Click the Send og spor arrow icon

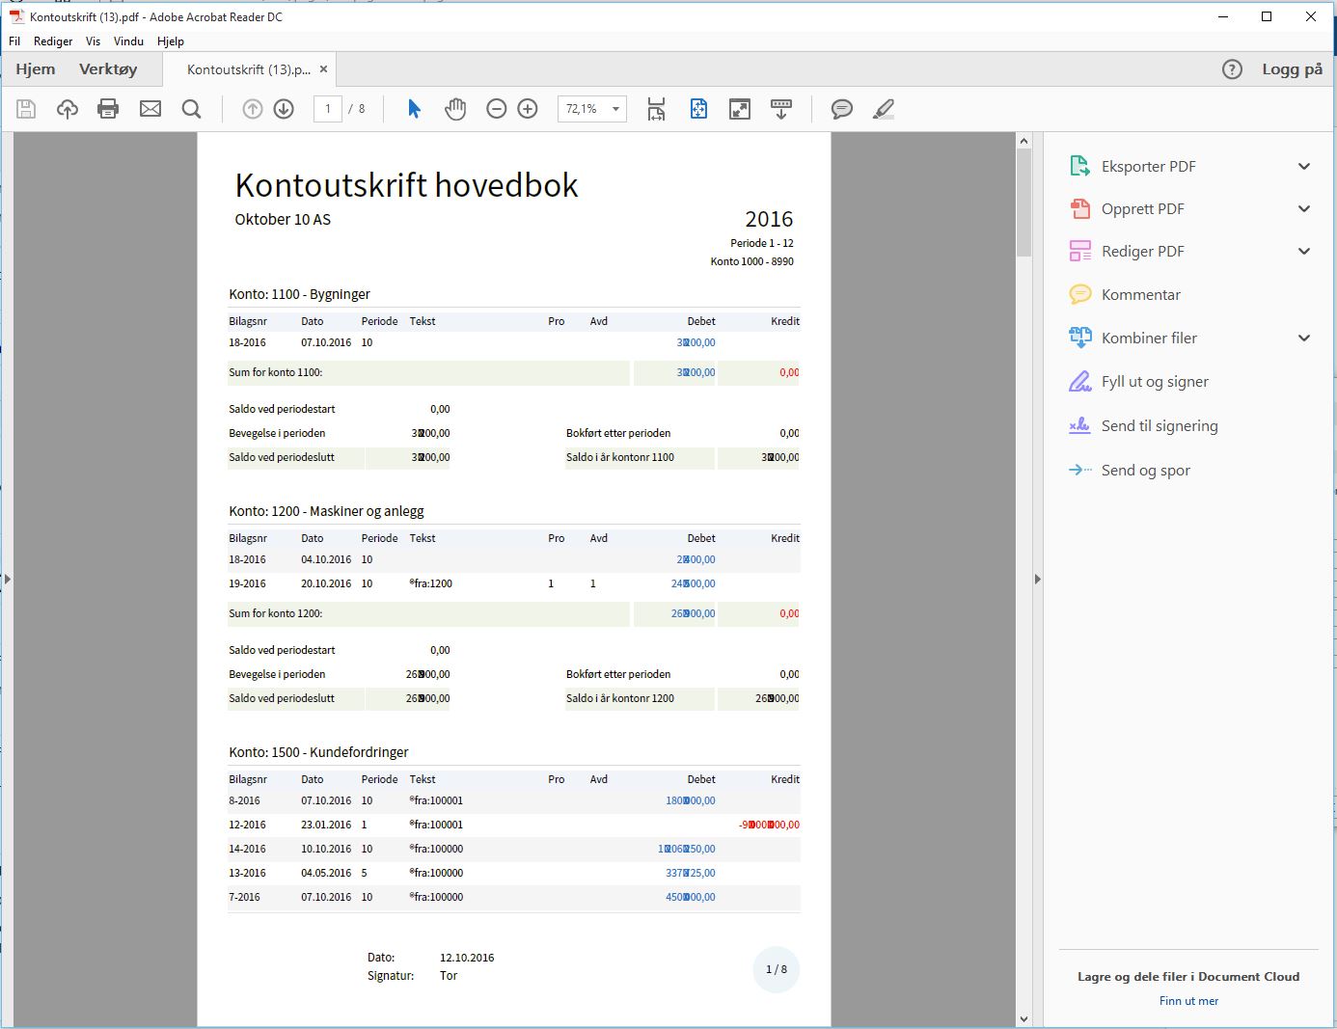[1080, 470]
